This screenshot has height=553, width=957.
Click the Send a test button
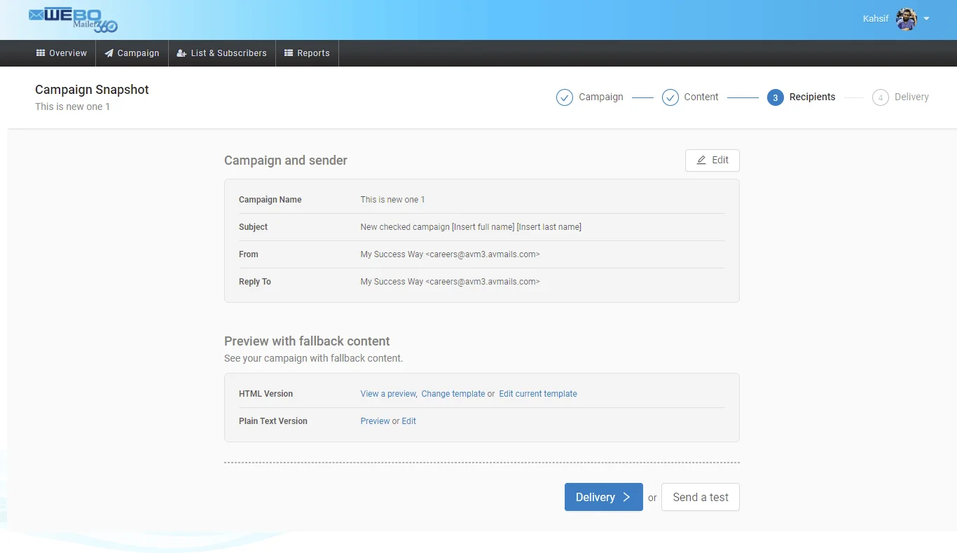[x=700, y=497]
